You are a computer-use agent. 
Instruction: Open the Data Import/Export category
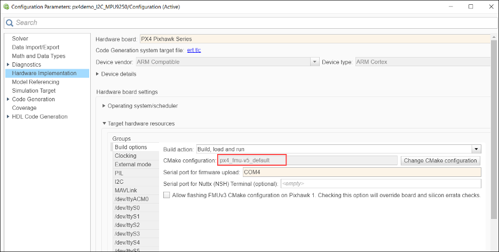click(36, 47)
